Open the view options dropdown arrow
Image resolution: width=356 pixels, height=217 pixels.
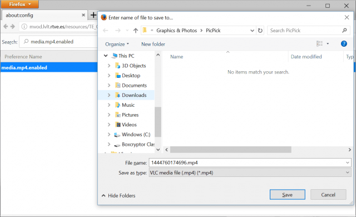tap(328, 43)
